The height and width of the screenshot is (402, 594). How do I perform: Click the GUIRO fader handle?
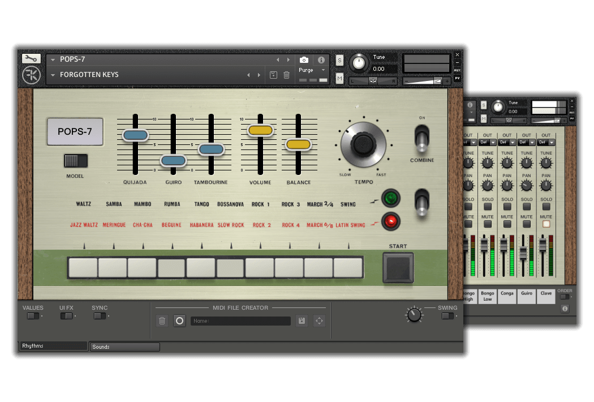tap(173, 161)
